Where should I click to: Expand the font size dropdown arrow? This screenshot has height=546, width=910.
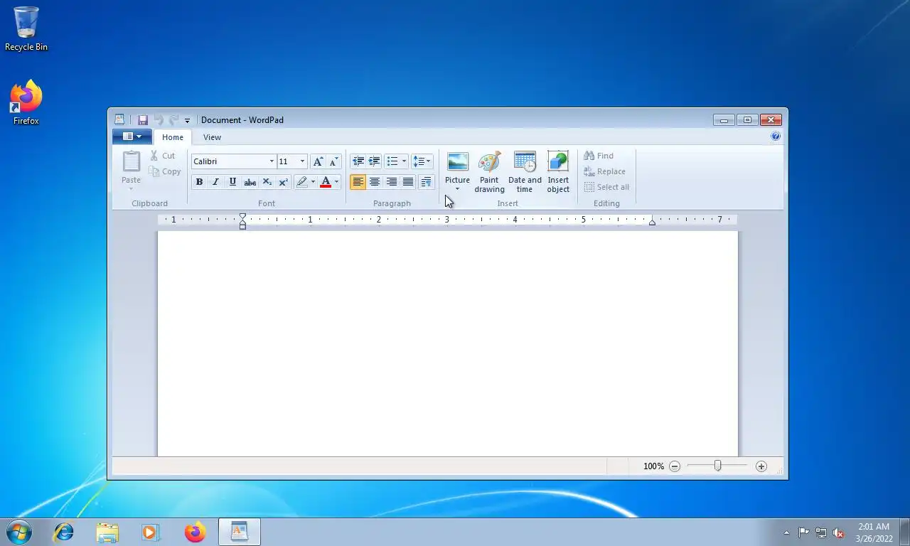coord(302,161)
